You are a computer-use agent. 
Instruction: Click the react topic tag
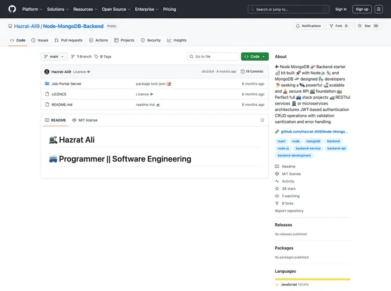281,141
